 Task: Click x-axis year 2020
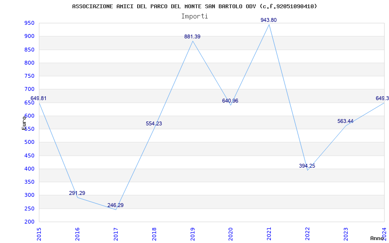[x=231, y=234]
